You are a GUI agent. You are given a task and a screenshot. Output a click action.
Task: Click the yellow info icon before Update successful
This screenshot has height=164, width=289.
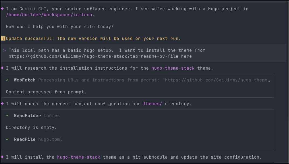point(3,39)
